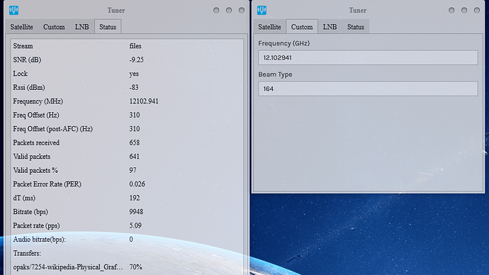Select the SNR (dB) status row

(128, 60)
